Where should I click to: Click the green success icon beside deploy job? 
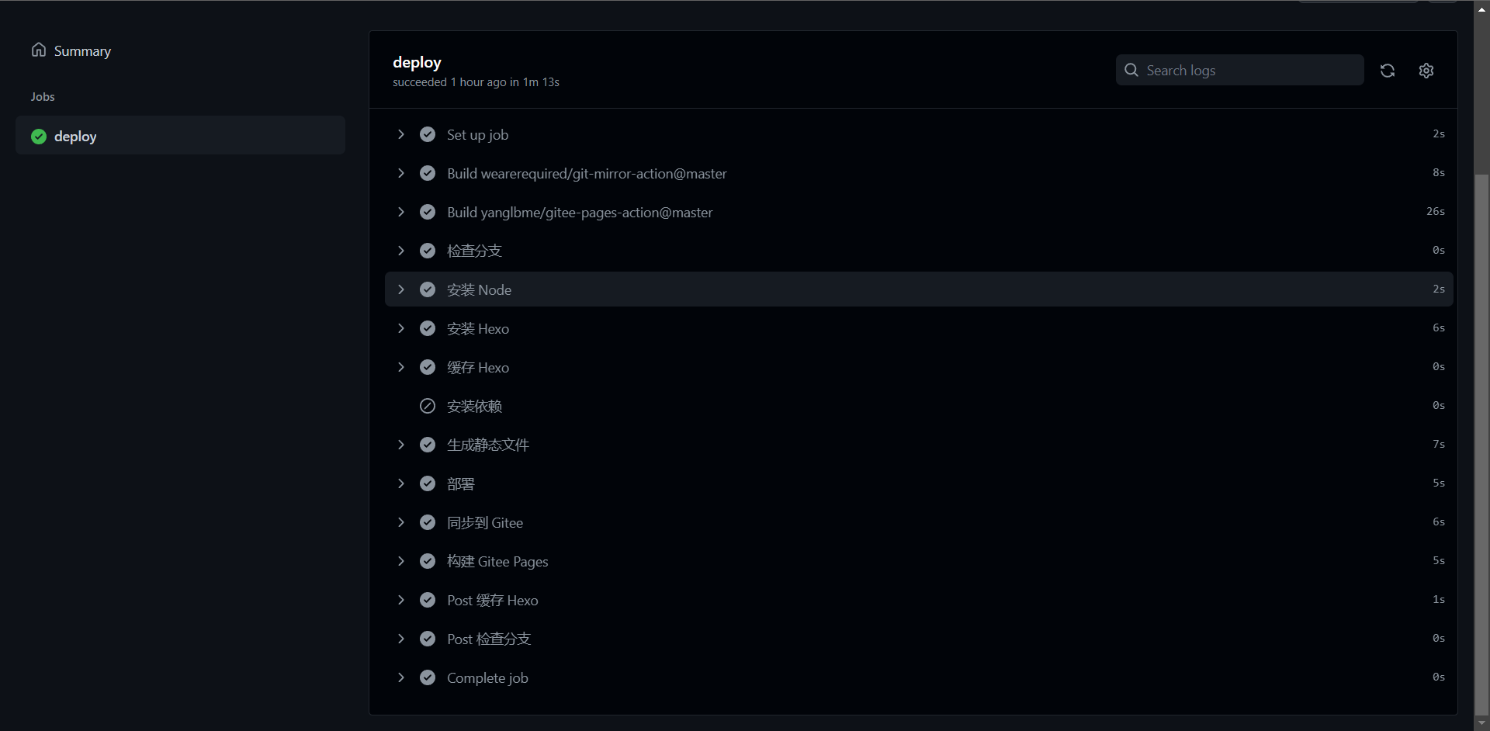point(39,137)
